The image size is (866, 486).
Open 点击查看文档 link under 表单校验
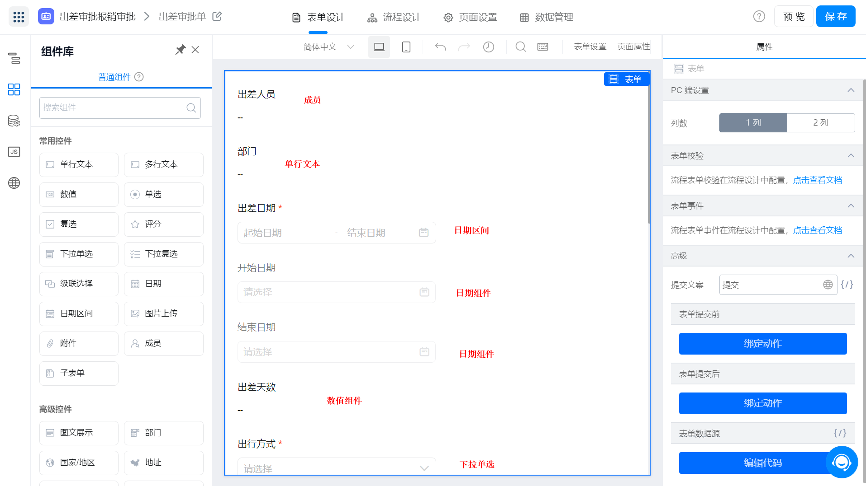tap(818, 180)
